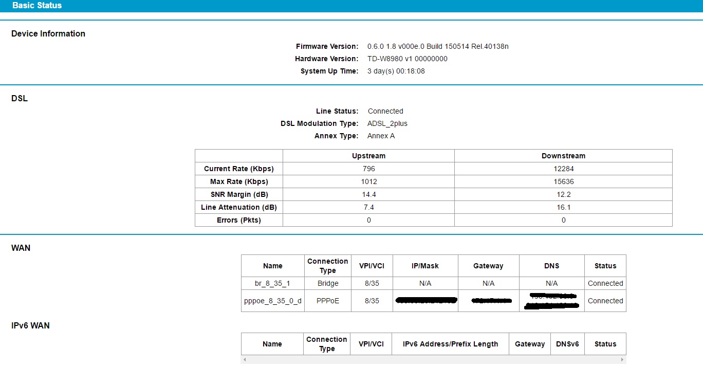The image size is (703, 366).
Task: Click the System Up Time value
Action: pos(396,71)
